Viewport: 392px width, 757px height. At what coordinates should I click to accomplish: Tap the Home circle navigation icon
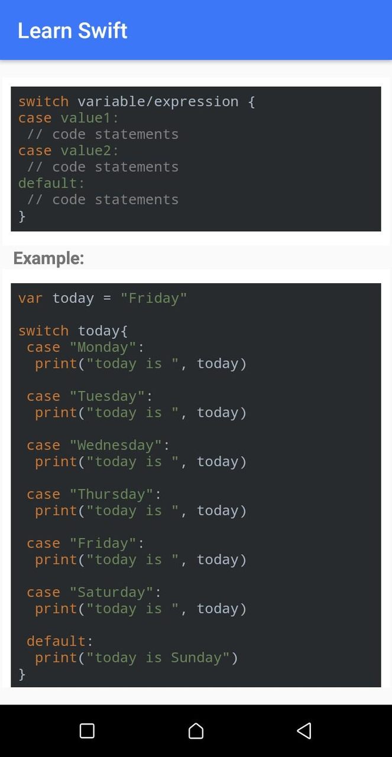point(196,731)
